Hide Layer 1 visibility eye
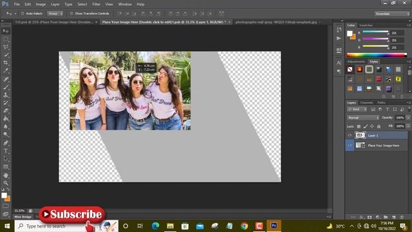Screen dimensions: 412x232 350,135
